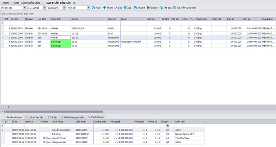Screen dimensions: 276x147
Task: Open the Kỳ báo cáo dropdown
Action: tap(24, 8)
